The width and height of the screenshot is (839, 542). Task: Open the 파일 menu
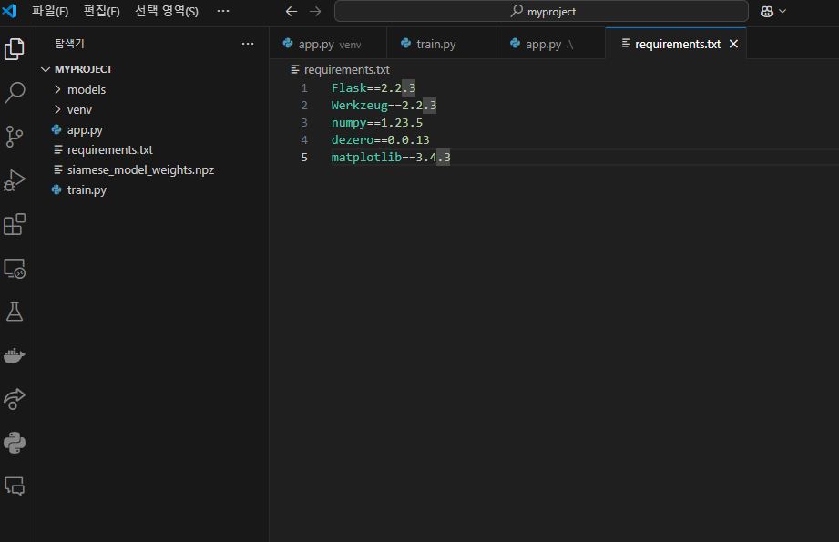pos(49,11)
